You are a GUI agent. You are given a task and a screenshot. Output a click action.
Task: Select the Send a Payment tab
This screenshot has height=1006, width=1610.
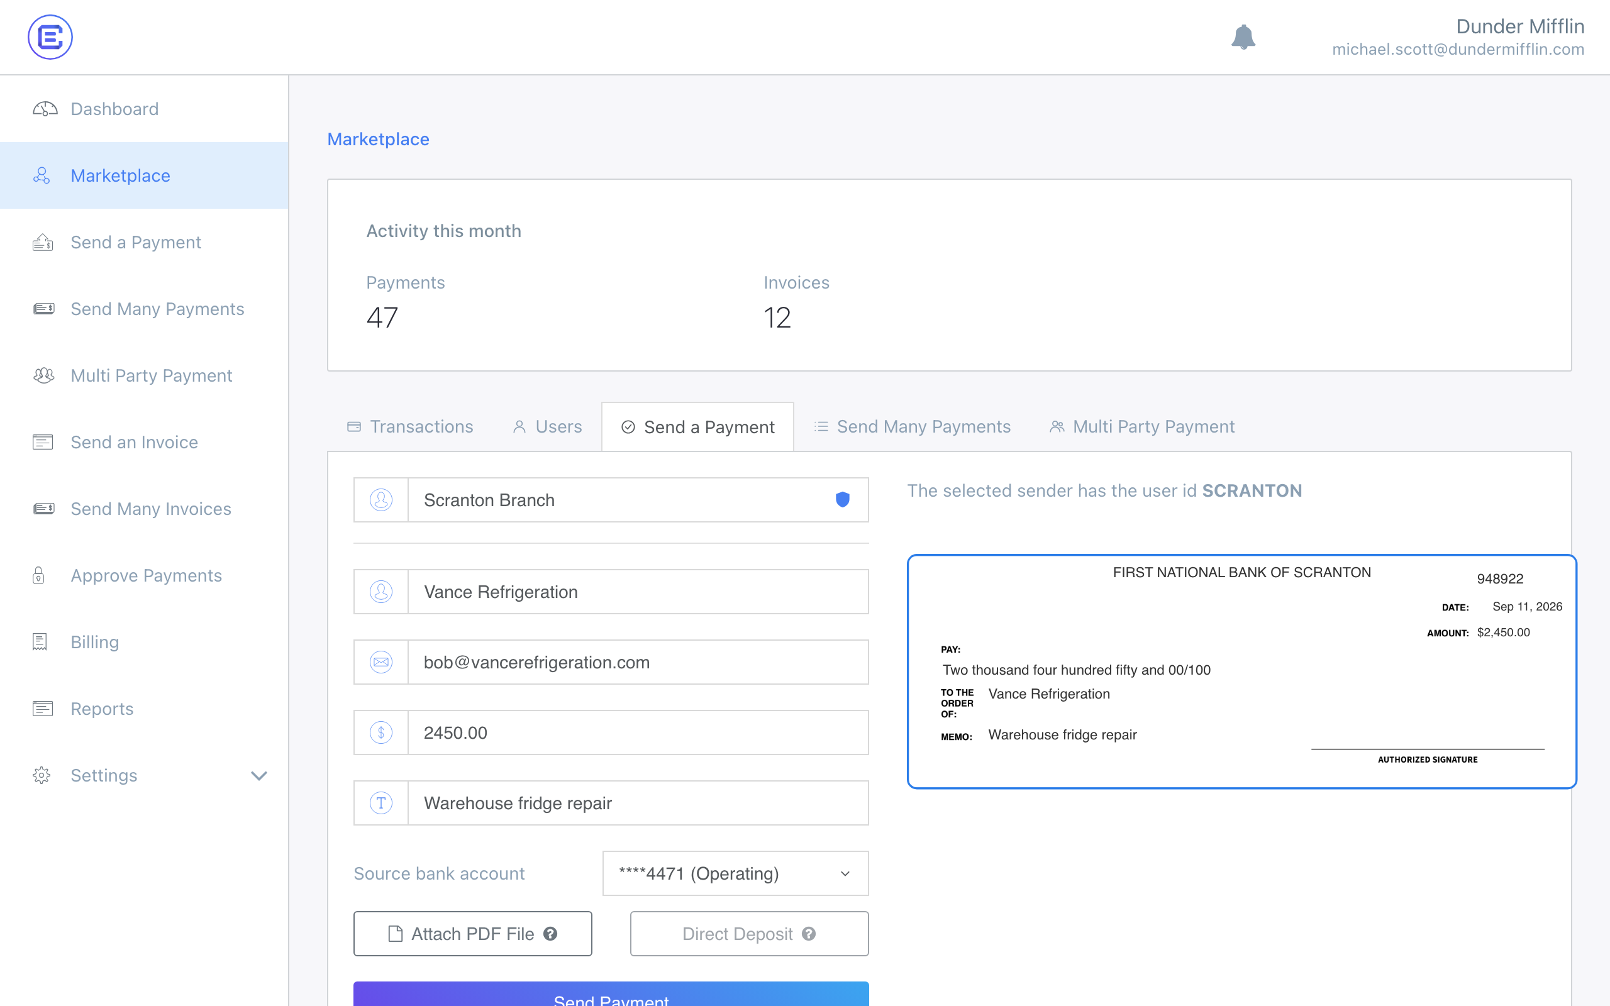pyautogui.click(x=697, y=426)
